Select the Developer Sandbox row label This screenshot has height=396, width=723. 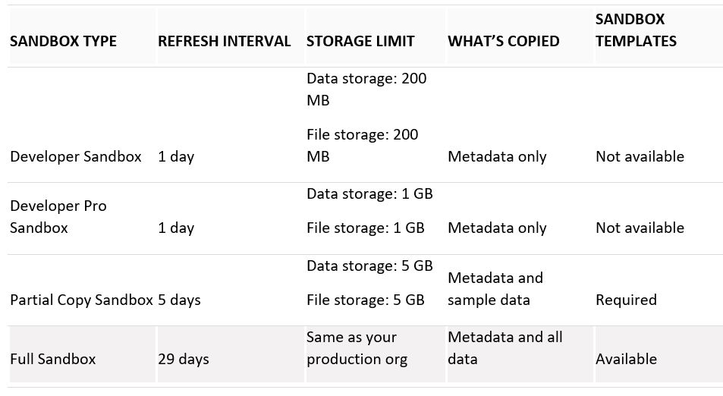[x=76, y=156]
